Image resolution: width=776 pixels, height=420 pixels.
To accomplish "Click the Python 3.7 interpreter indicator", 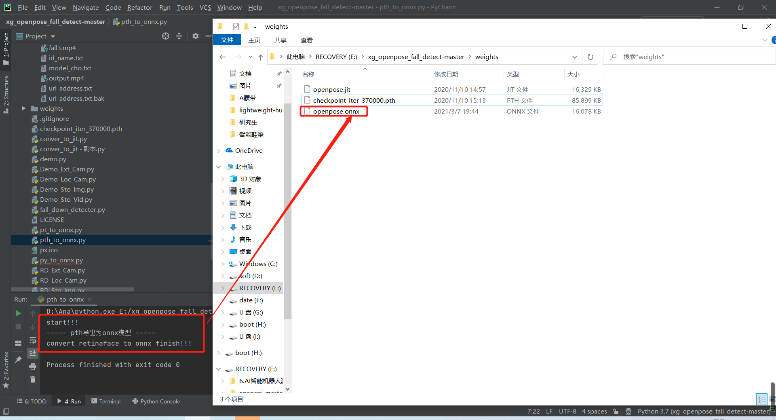I will 703,411.
